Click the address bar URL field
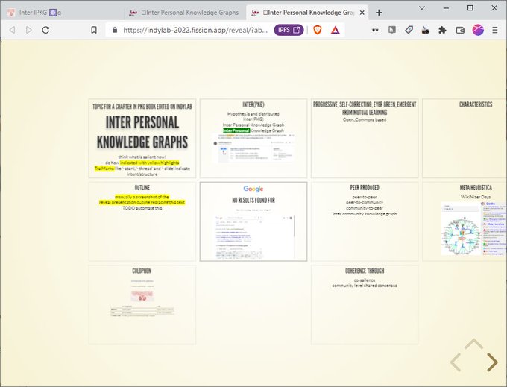Viewport: 507px width, 387px height. click(195, 30)
